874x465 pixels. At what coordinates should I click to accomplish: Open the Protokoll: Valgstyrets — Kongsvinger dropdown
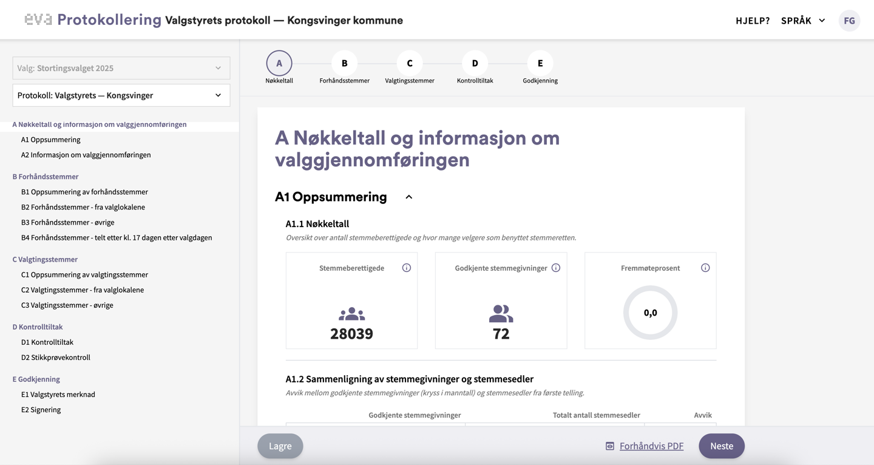pyautogui.click(x=121, y=95)
